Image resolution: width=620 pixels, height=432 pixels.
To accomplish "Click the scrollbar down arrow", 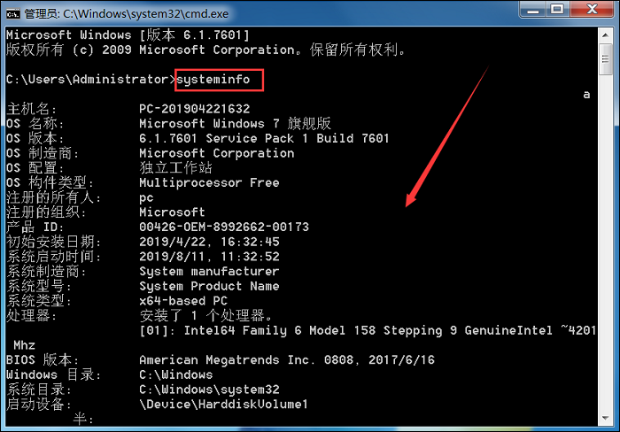I will (606, 419).
